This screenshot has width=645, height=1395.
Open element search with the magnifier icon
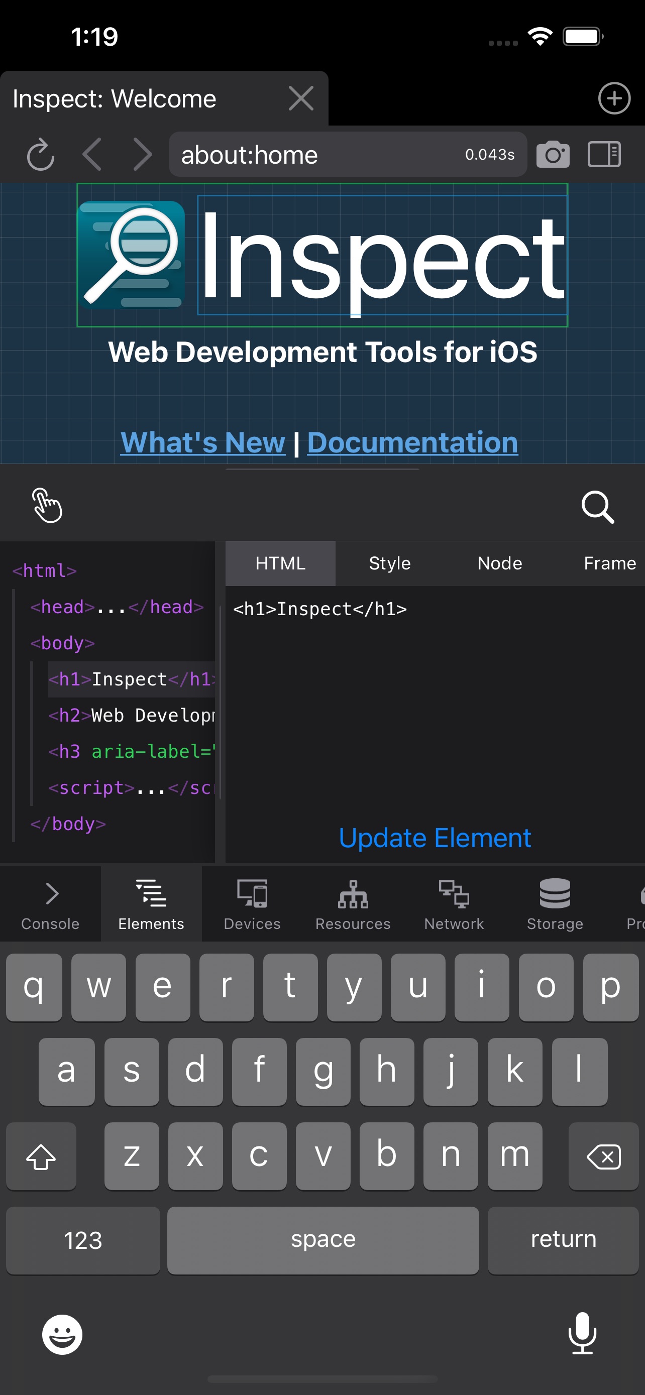click(x=598, y=507)
